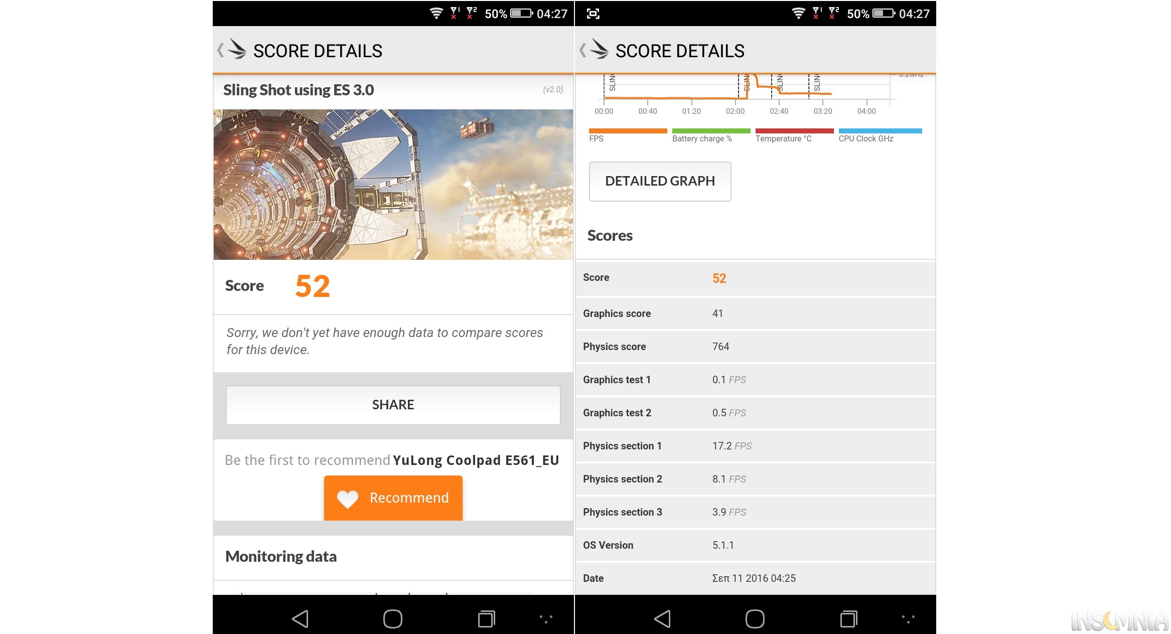Select the Battery charge % green legend bar
The image size is (1171, 634).
pyautogui.click(x=711, y=131)
